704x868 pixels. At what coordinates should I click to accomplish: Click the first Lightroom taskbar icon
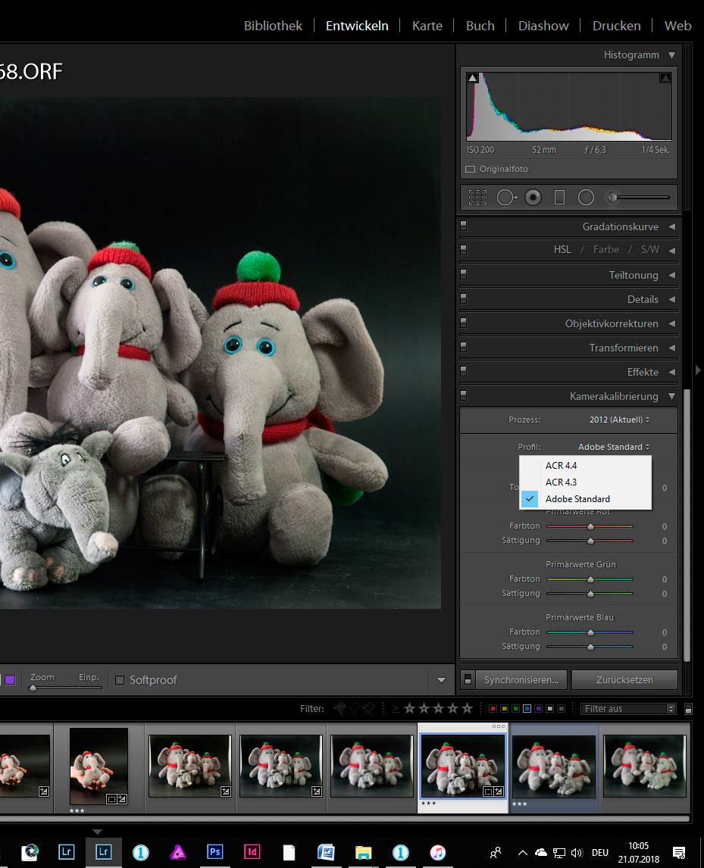click(67, 851)
